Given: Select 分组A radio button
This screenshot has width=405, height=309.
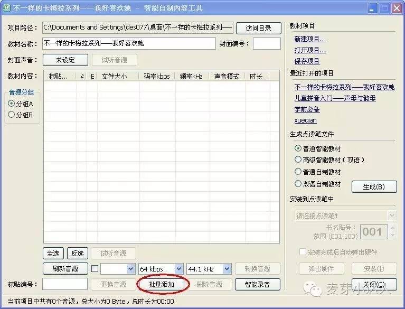Looking at the screenshot, I should tap(11, 104).
